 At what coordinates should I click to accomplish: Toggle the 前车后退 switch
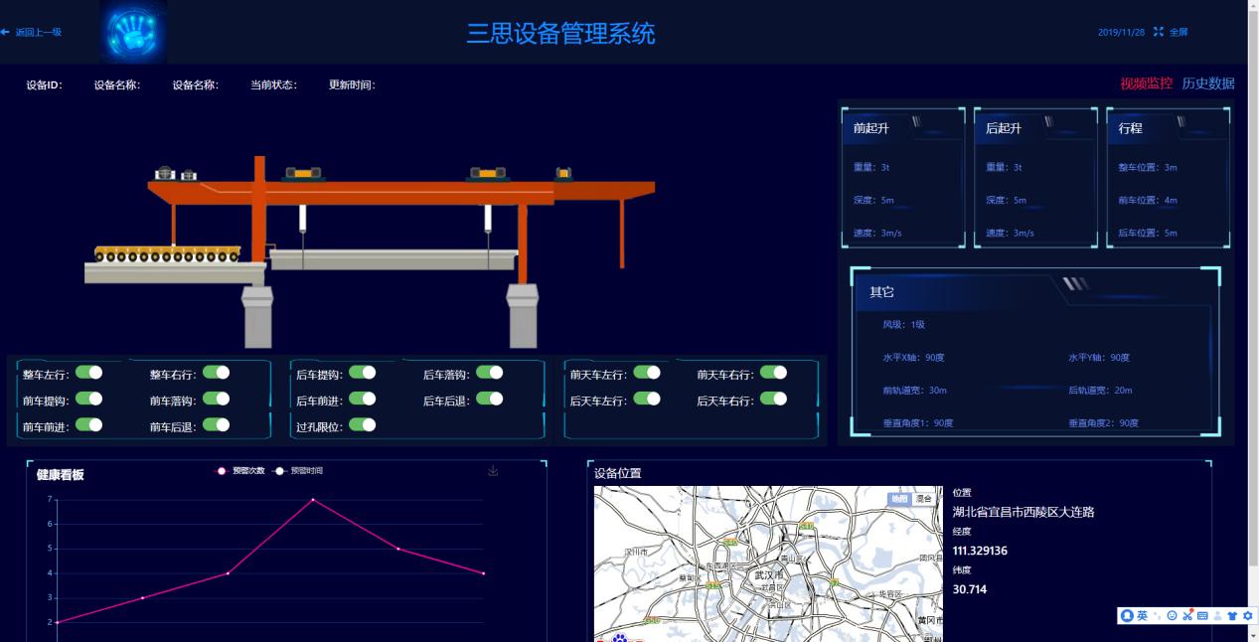pyautogui.click(x=217, y=425)
